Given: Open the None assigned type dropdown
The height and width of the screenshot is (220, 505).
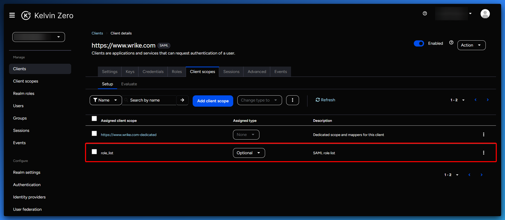Looking at the screenshot, I should click(x=246, y=135).
